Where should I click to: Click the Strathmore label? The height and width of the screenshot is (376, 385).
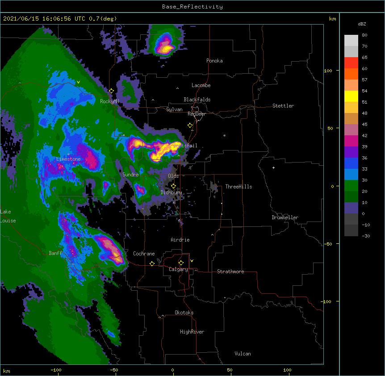click(x=230, y=272)
